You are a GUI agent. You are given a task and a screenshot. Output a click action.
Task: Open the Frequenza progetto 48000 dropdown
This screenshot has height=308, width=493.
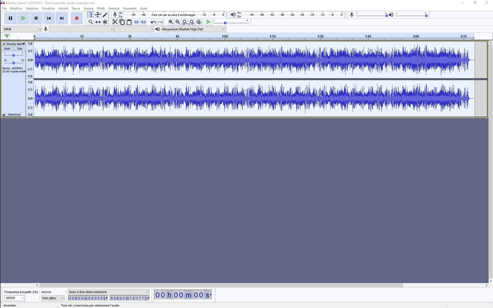point(15,298)
